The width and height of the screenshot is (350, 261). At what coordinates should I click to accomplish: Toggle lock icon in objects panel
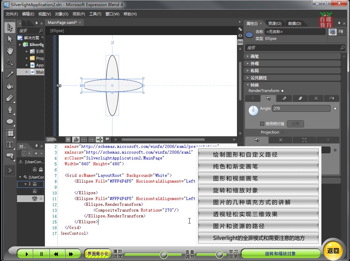coord(41,169)
